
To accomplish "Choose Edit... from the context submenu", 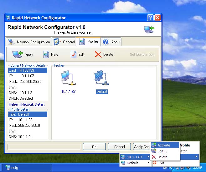I will (x=165, y=151).
